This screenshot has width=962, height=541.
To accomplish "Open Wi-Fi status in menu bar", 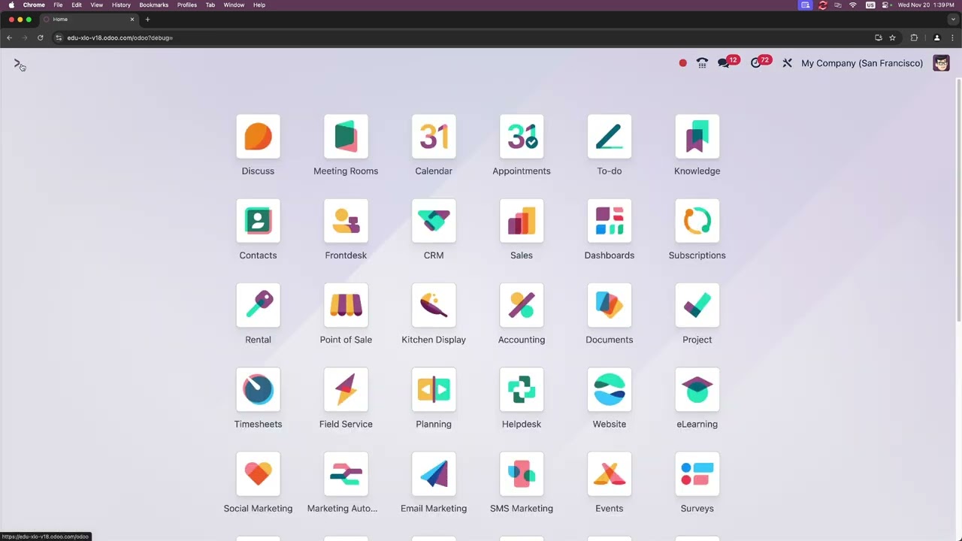I will click(853, 5).
